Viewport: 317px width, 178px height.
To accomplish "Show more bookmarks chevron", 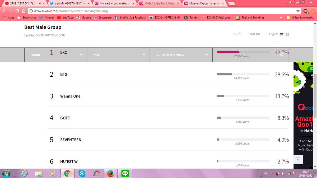I will 280,18.
